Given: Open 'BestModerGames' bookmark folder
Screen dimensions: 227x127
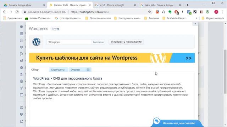Looking at the screenshot, I should [174, 18].
